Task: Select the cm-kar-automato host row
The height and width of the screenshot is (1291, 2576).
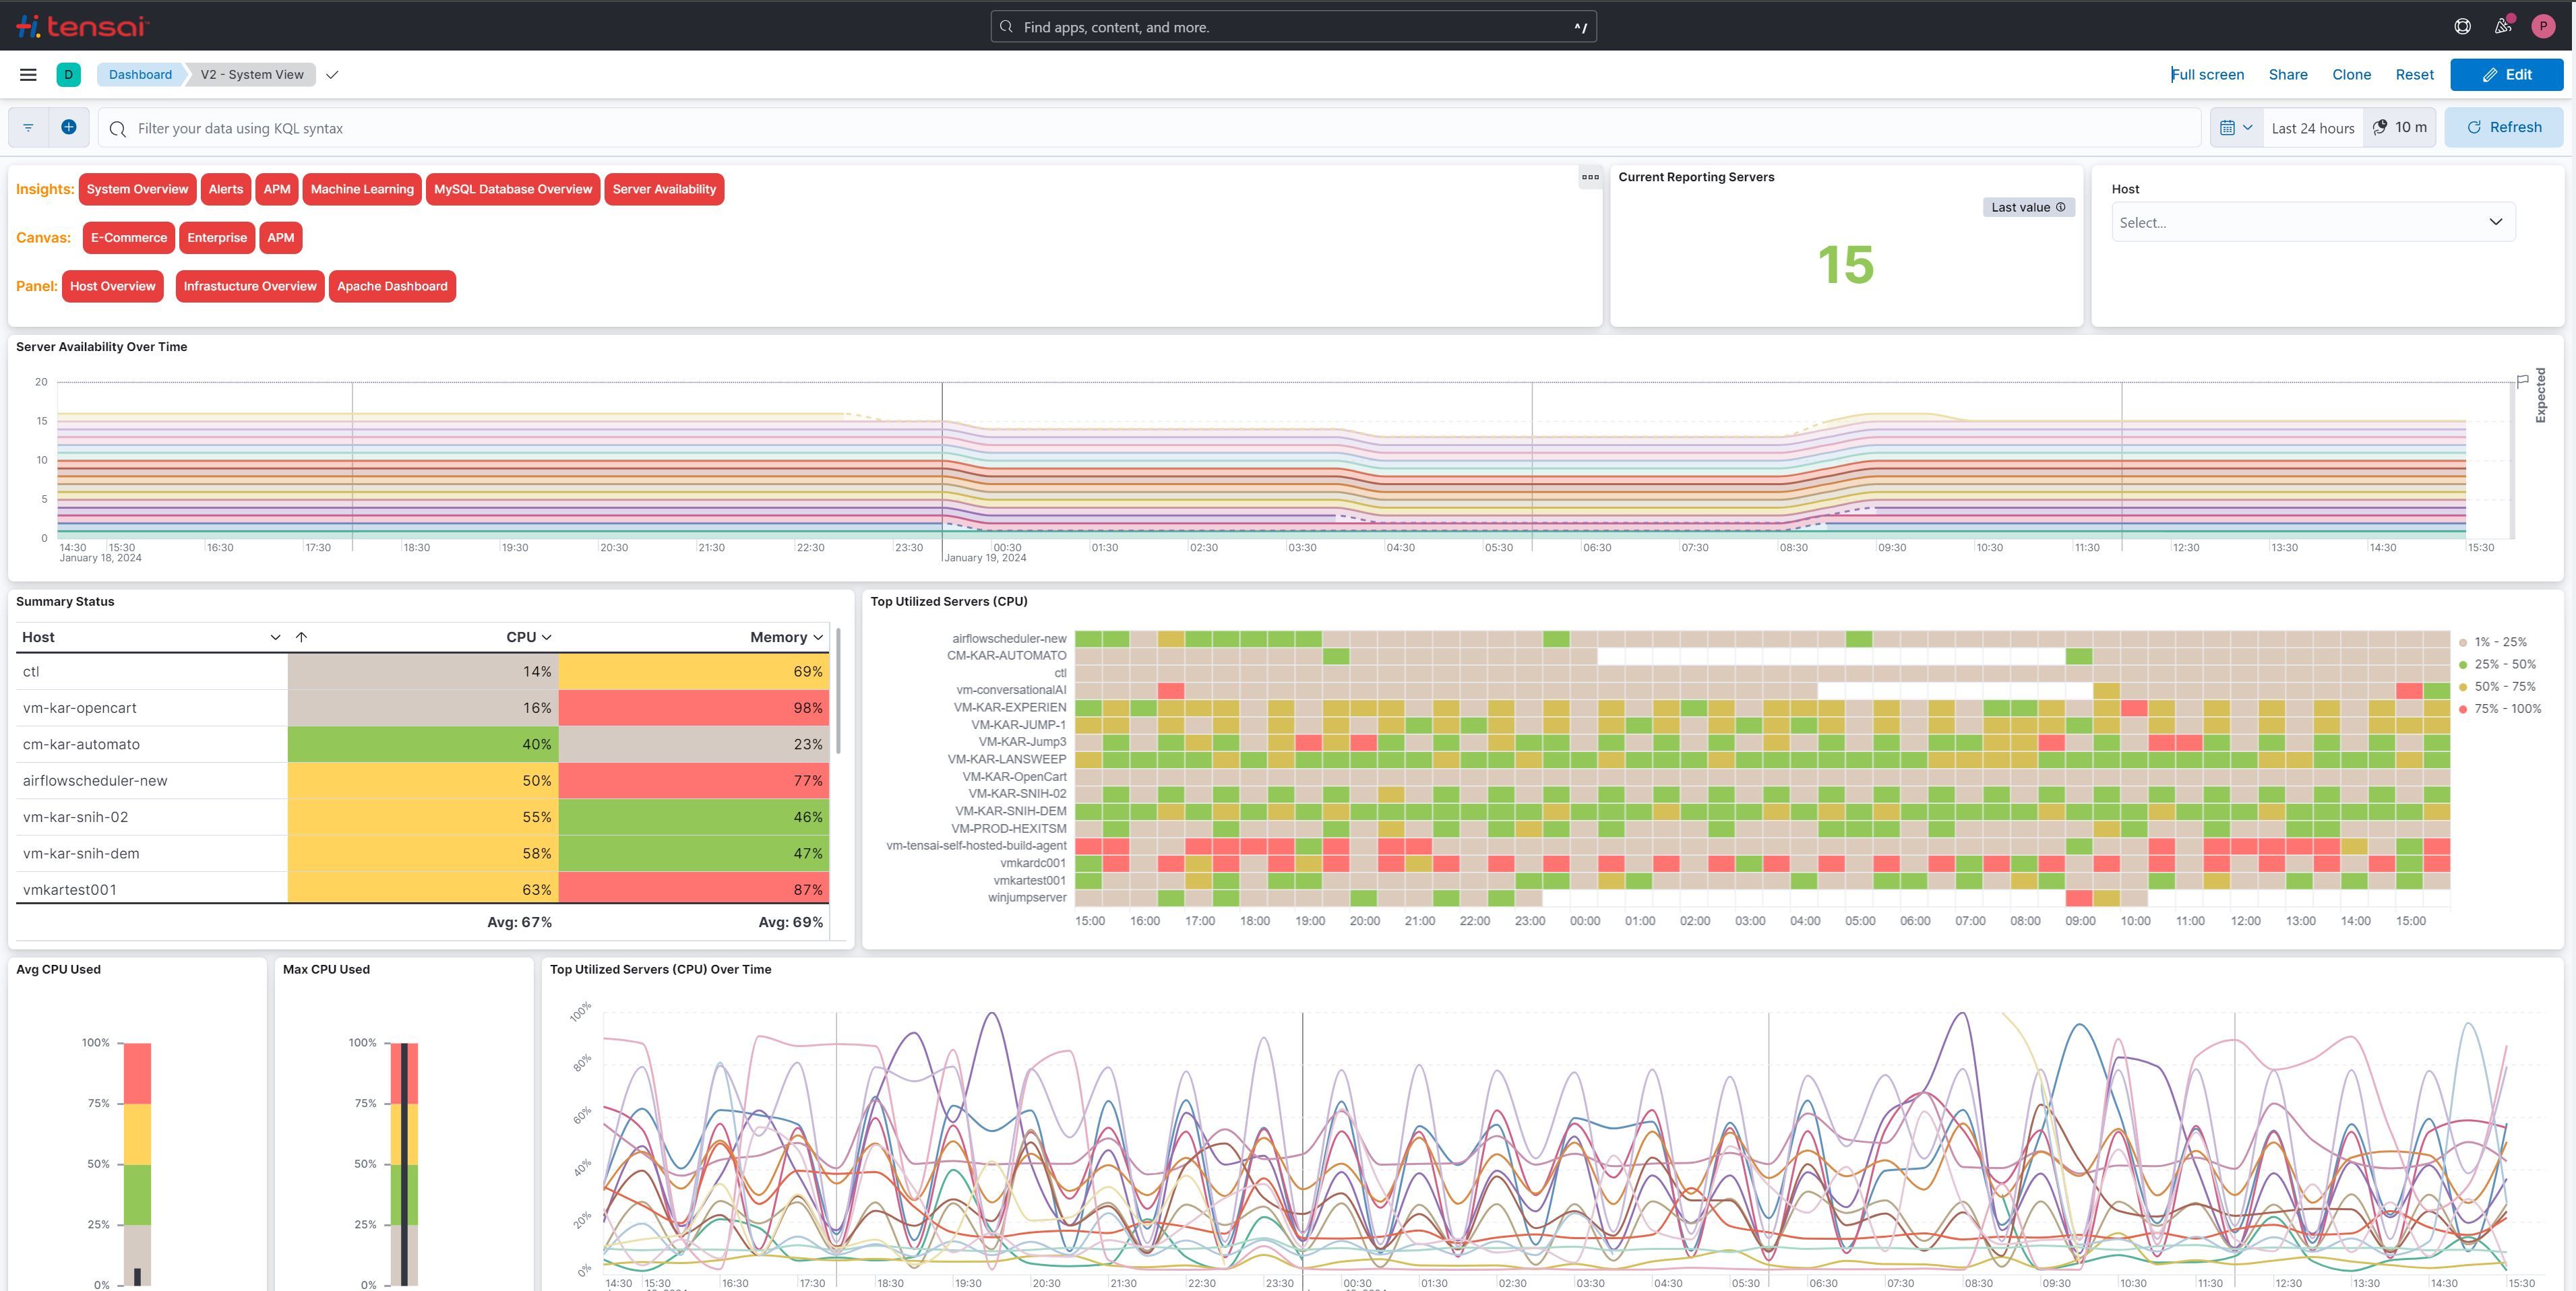Action: (x=422, y=744)
